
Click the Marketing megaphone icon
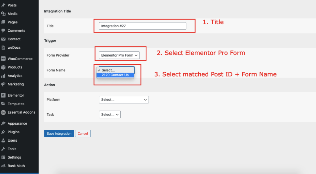[3, 84]
